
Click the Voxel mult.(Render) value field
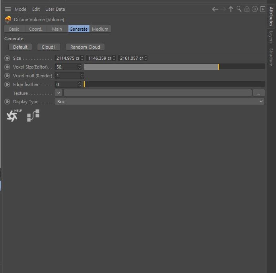point(68,76)
